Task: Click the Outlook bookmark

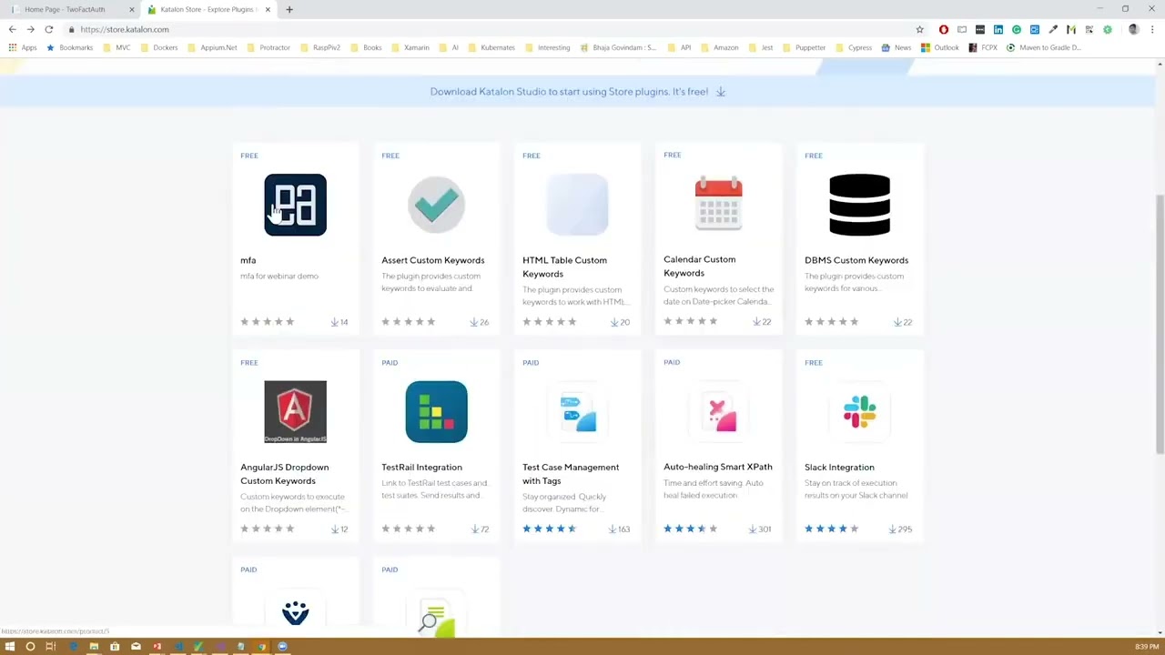Action: (940, 47)
